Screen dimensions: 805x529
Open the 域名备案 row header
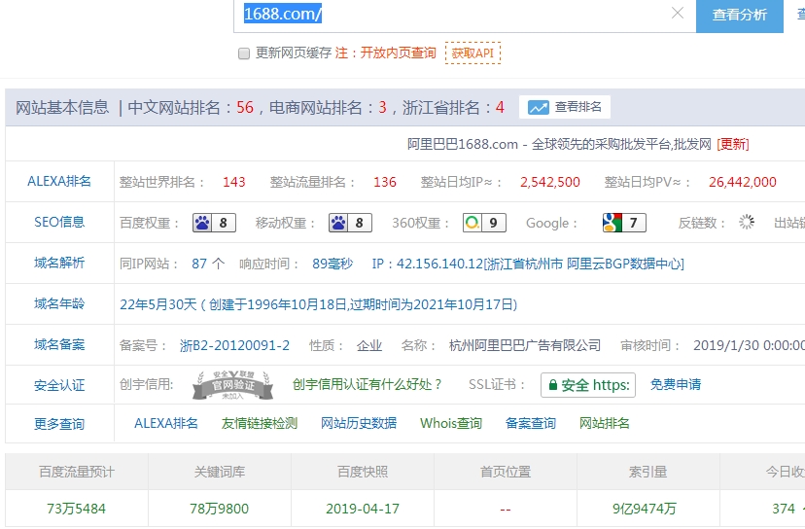pyautogui.click(x=59, y=344)
